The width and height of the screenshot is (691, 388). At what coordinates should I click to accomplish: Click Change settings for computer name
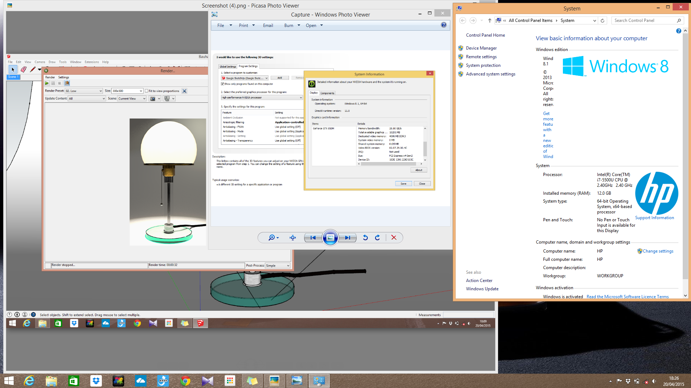click(658, 251)
